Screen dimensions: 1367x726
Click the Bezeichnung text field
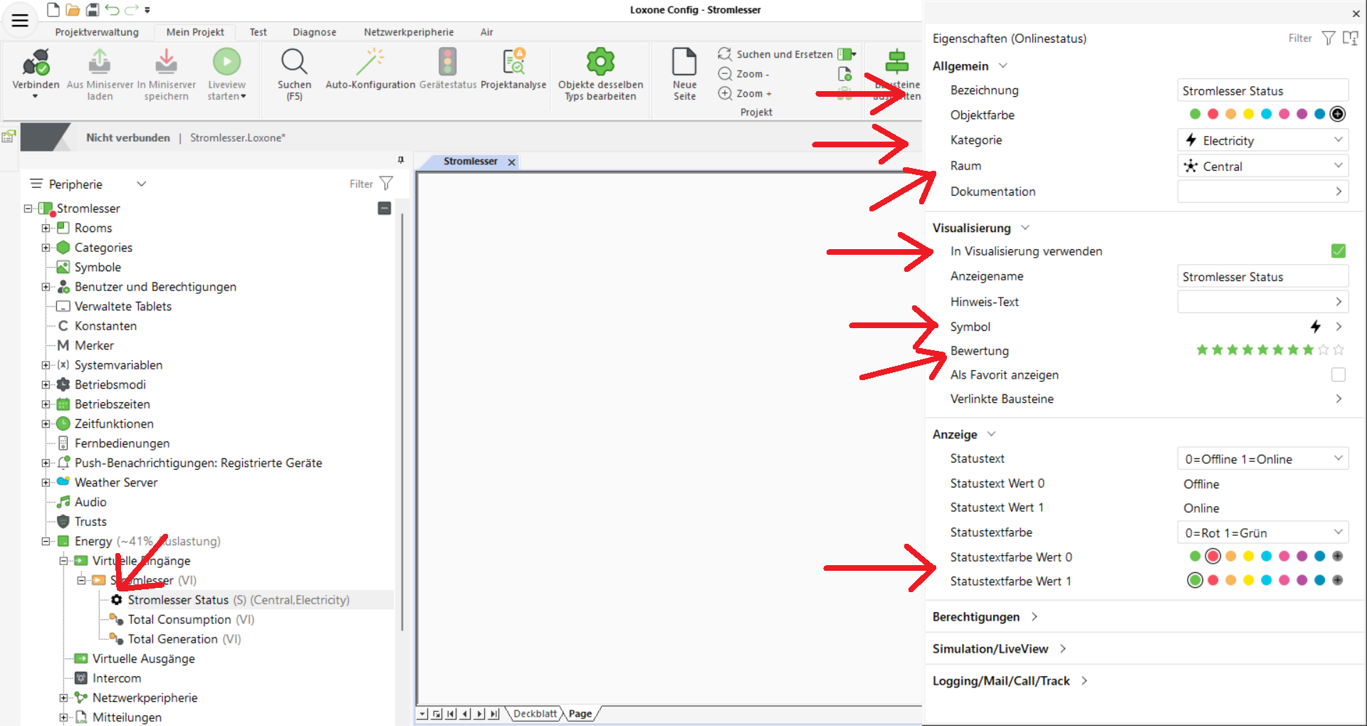[x=1262, y=91]
